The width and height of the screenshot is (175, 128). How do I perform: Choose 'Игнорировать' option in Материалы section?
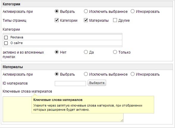point(132,74)
